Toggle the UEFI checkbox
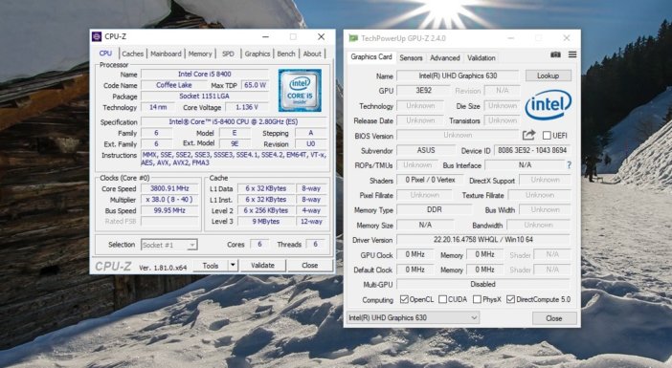Viewport: 672px width, 368px height. [x=547, y=136]
